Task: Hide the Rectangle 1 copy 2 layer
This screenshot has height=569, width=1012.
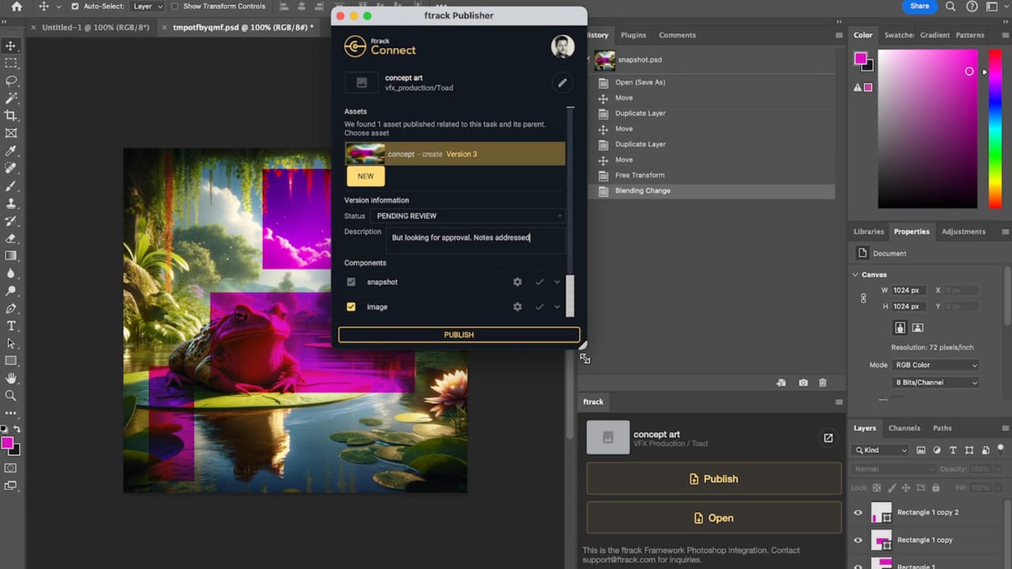Action: (858, 512)
